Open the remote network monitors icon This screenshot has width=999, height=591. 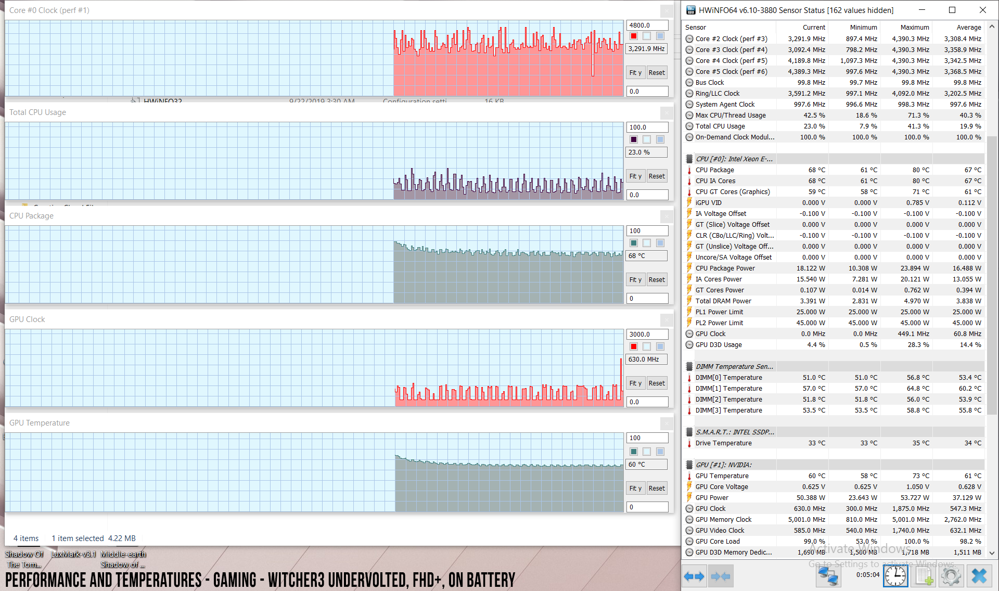828,576
